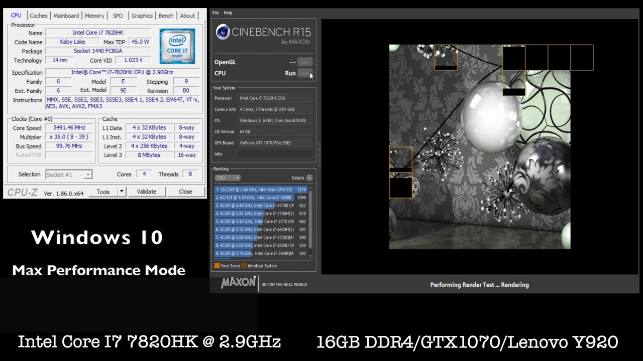This screenshot has width=643, height=361.
Task: Click the rendered scene preview in Cinebench
Action: click(x=480, y=146)
